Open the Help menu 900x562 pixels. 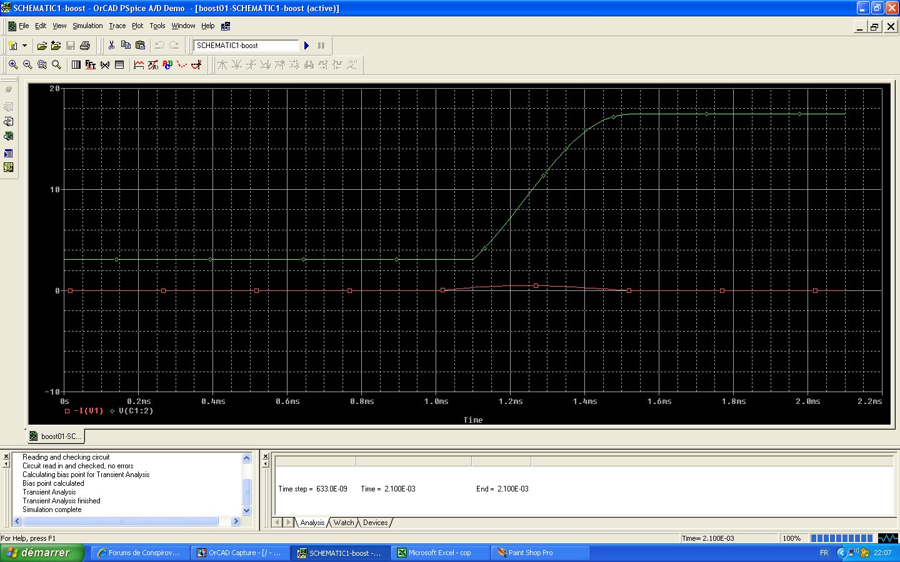pos(207,26)
